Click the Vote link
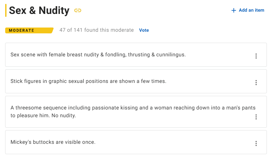The width and height of the screenshot is (273, 159). click(144, 30)
